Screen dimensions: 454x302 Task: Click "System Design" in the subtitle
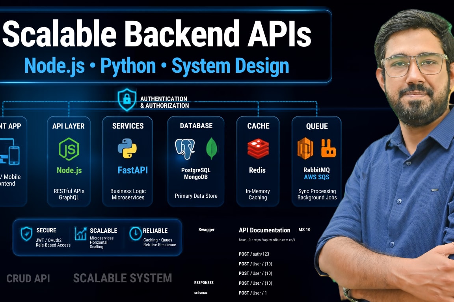click(x=230, y=66)
